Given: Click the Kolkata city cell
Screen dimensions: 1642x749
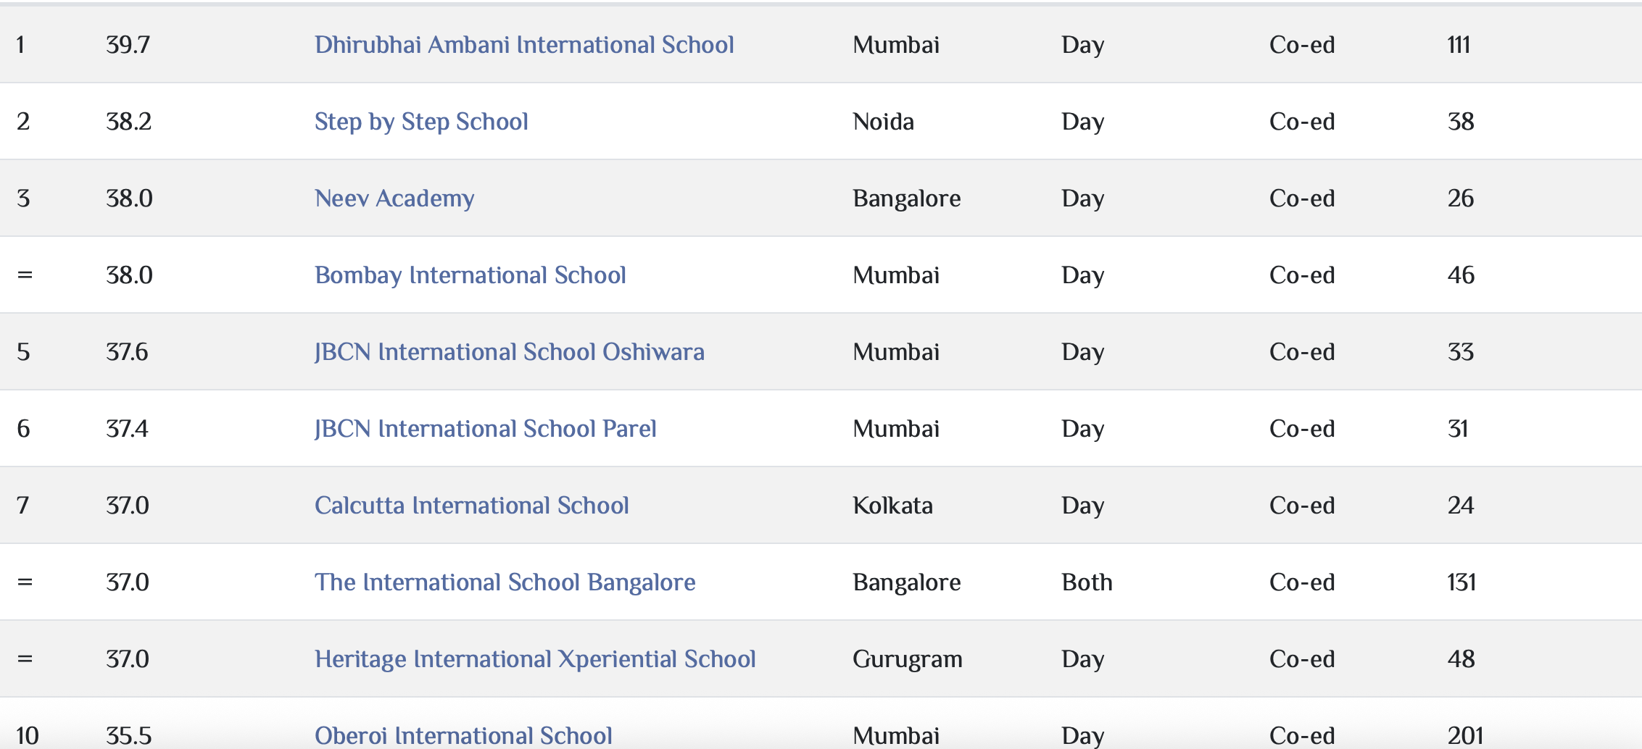Looking at the screenshot, I should pyautogui.click(x=892, y=506).
